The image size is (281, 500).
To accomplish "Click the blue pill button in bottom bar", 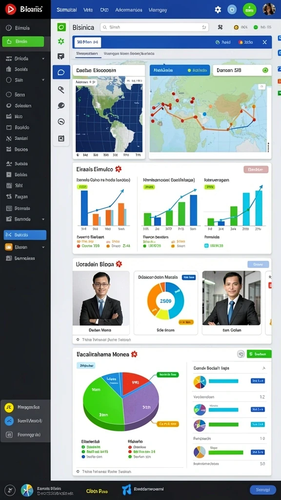I will (x=263, y=490).
